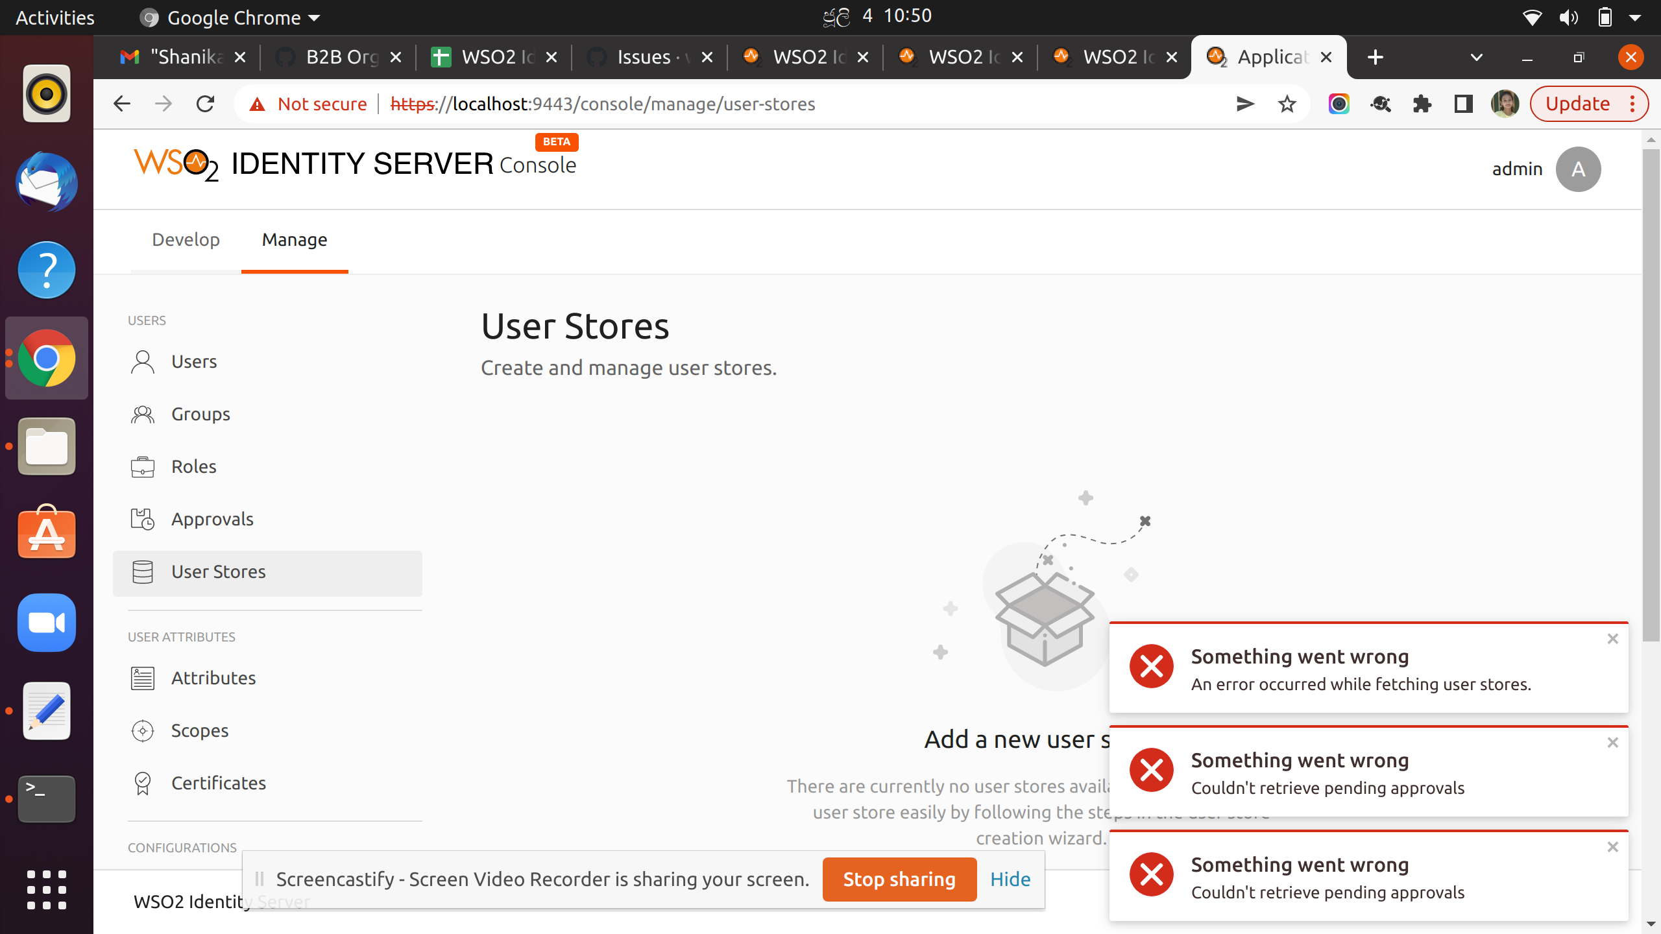
Task: Select the Roles briefcase icon
Action: (142, 467)
